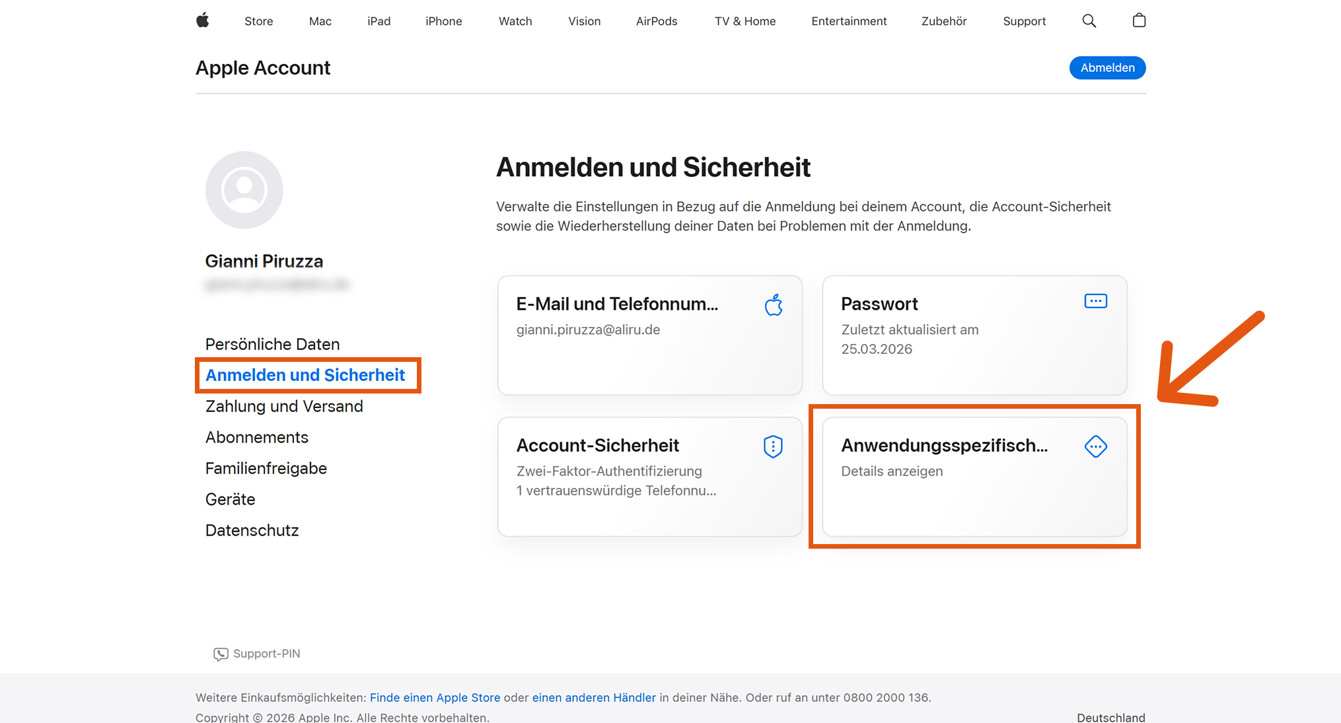
Task: Click Details anzeigen on app-specific passwords card
Action: (x=892, y=471)
